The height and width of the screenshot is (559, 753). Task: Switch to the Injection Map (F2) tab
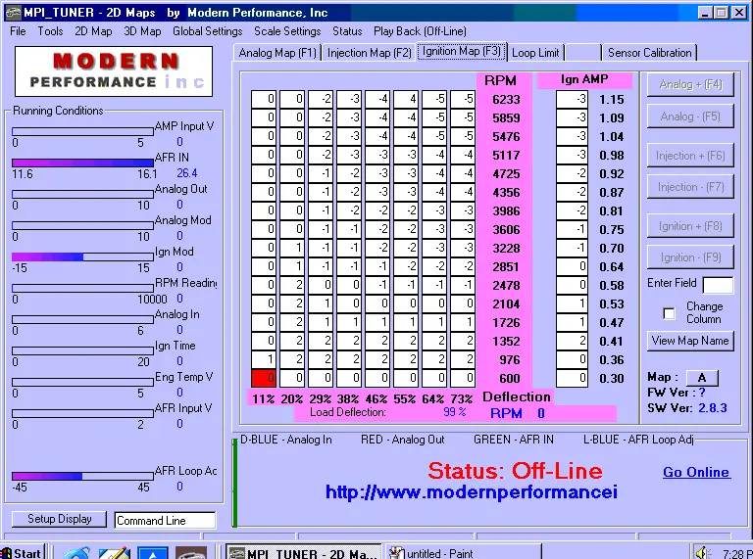click(369, 53)
